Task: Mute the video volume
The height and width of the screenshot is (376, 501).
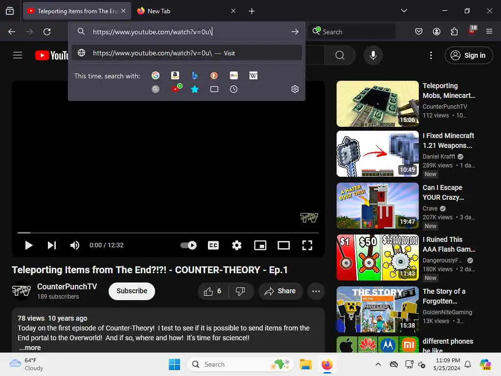Action: [75, 245]
